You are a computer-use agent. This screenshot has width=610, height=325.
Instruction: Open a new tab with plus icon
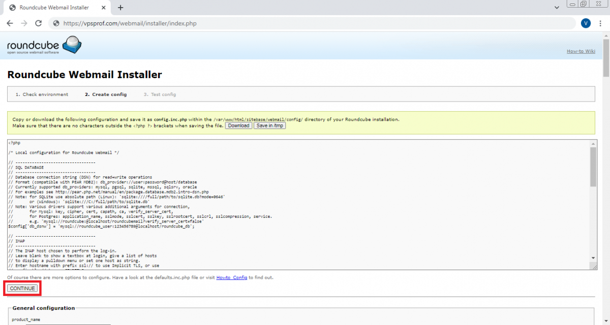(120, 8)
